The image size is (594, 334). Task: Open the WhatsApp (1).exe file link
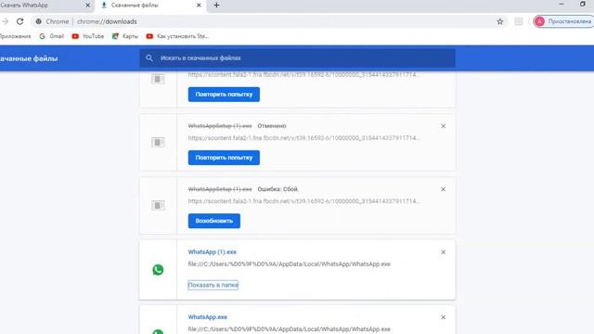(213, 251)
